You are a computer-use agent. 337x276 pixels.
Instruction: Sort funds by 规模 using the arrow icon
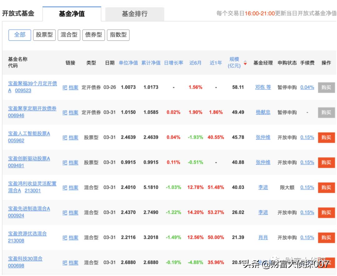pos(245,62)
